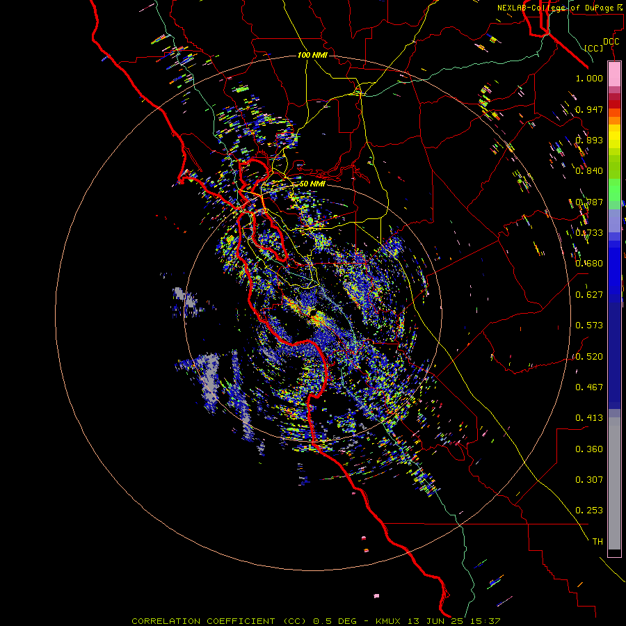Click the 0.467 scale value
The height and width of the screenshot is (626, 626).
(x=589, y=387)
